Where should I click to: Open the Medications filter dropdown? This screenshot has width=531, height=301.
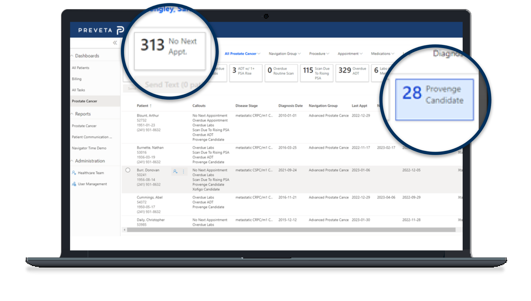pyautogui.click(x=382, y=54)
